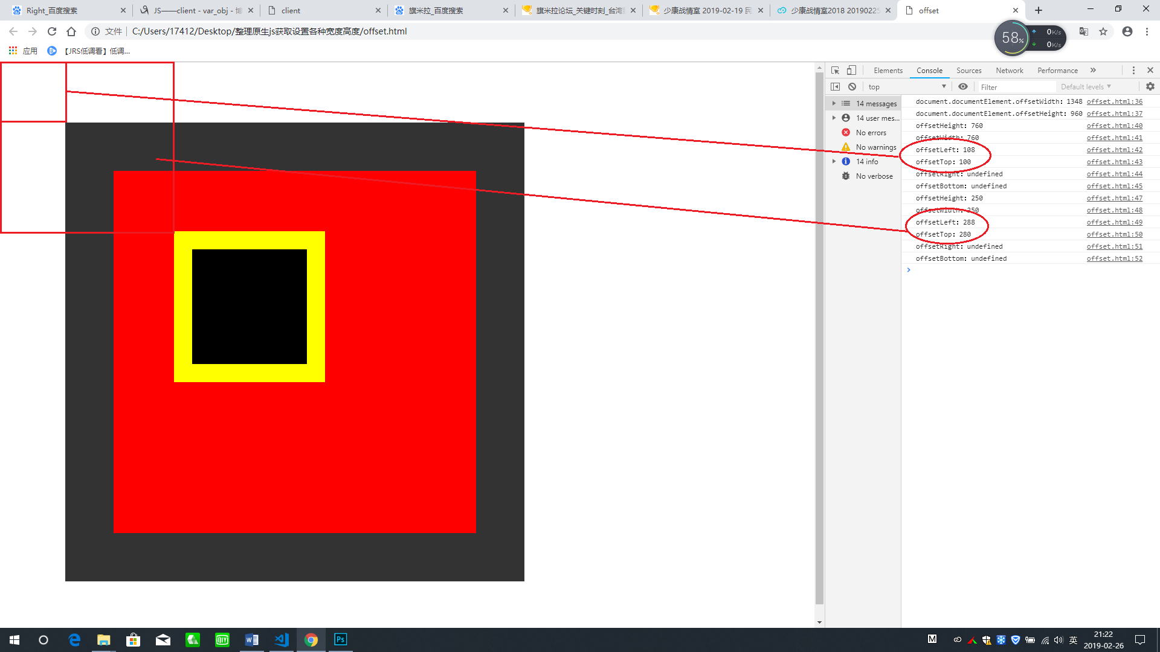Open the Mail app from taskbar

coord(163,640)
